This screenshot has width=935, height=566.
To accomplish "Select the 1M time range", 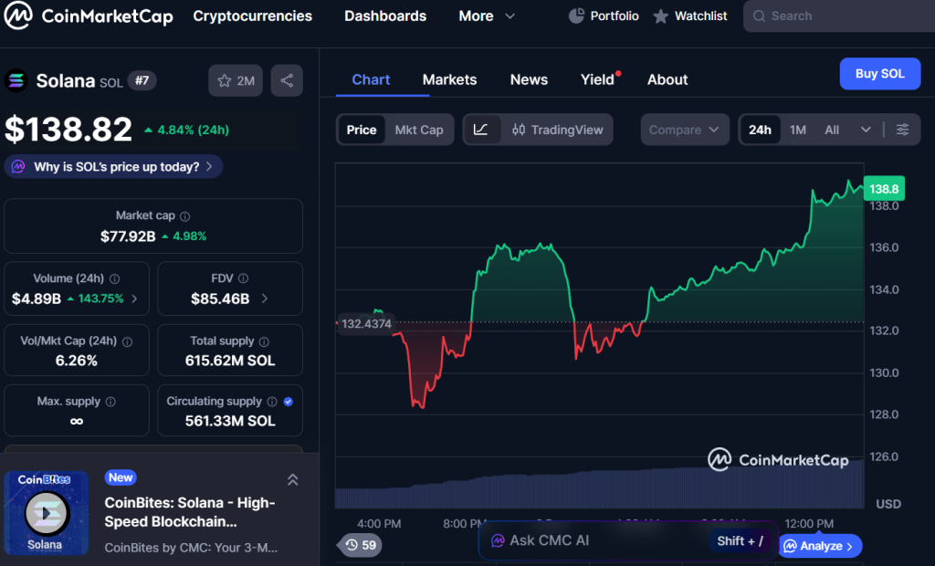I will (797, 130).
